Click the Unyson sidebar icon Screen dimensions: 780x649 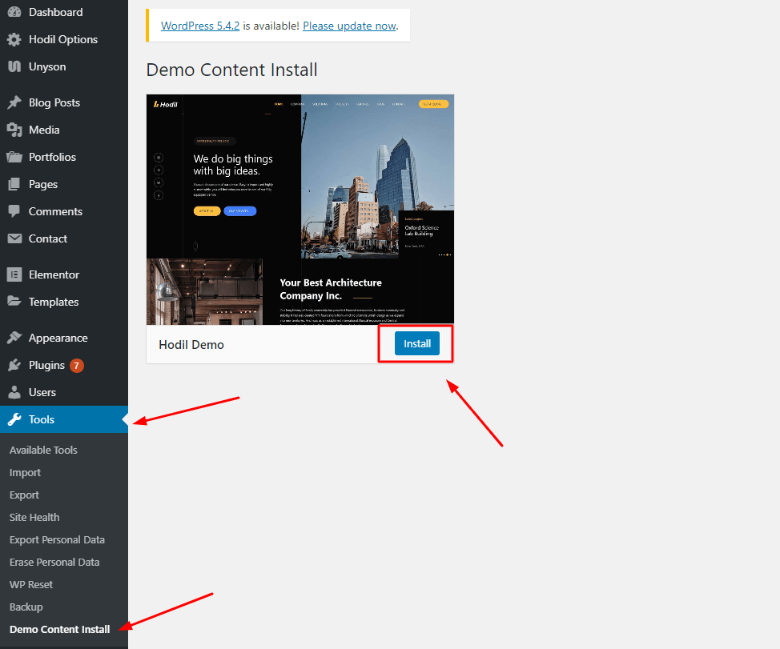(14, 66)
